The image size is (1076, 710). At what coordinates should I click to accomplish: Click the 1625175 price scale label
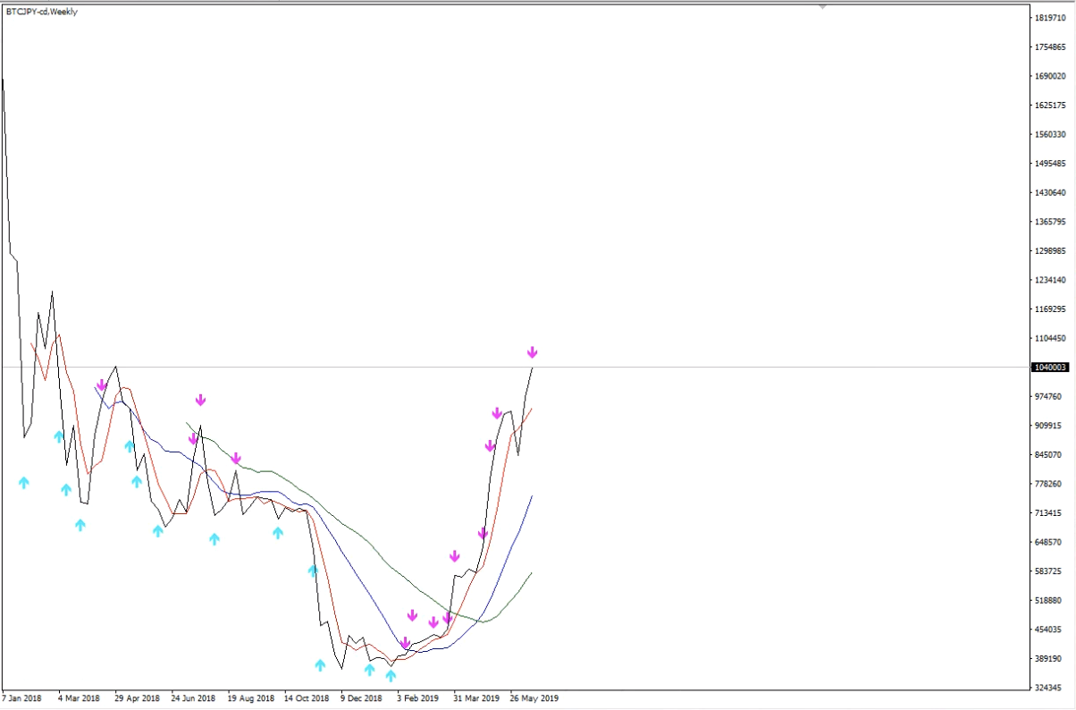click(x=1048, y=106)
